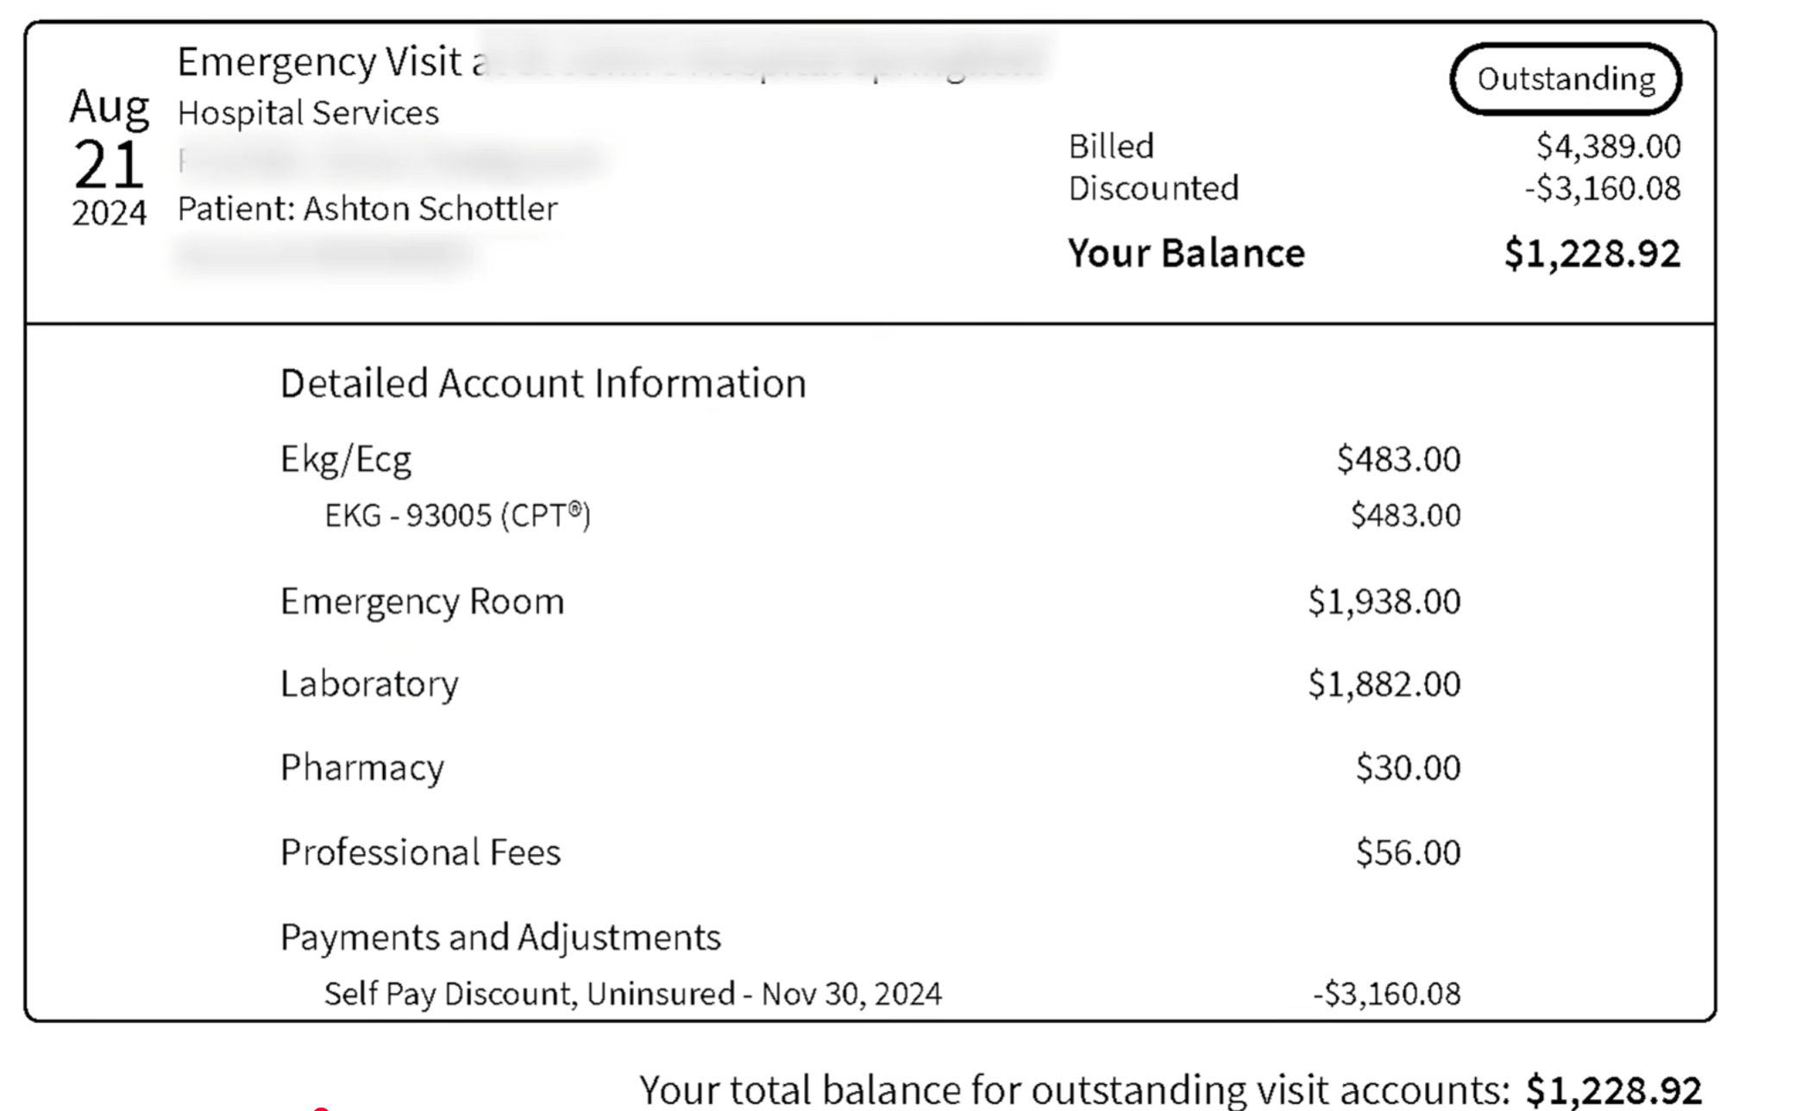Click the Emergency Room $1,938.00 amount

tap(1384, 601)
